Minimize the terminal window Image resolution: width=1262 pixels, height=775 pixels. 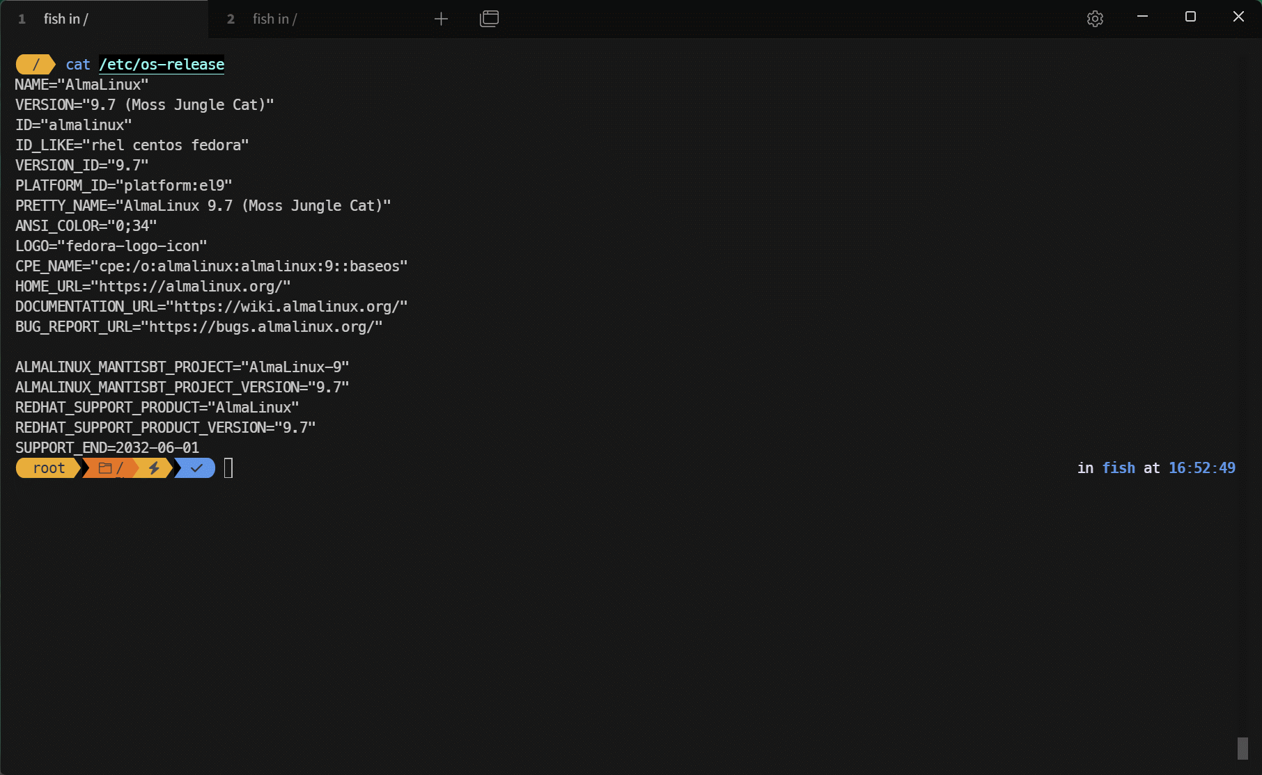pos(1142,17)
